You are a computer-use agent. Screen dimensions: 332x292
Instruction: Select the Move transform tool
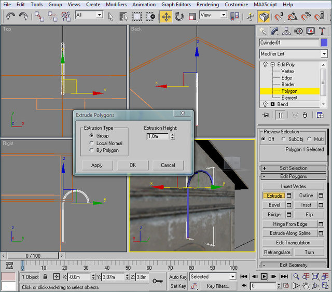tap(166, 16)
